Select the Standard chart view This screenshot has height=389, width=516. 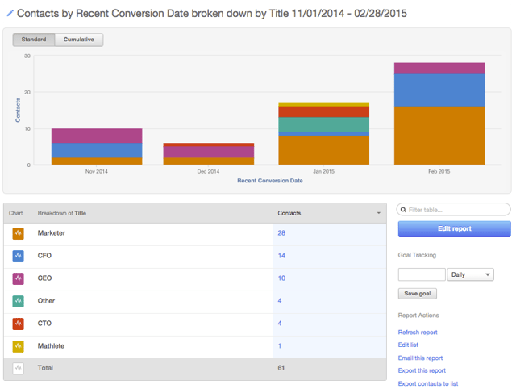(x=34, y=40)
